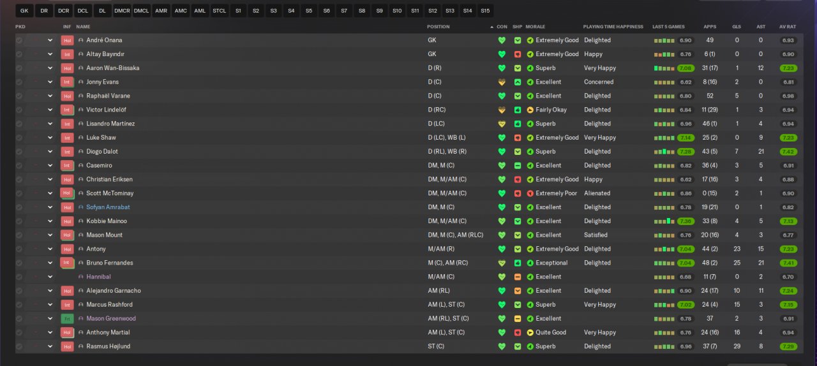Click Bruno Fernandes' 7.41 average rating badge
The height and width of the screenshot is (366, 817).
788,263
